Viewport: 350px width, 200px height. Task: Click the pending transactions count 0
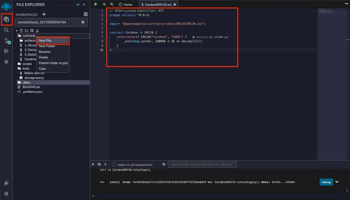pos(105,165)
